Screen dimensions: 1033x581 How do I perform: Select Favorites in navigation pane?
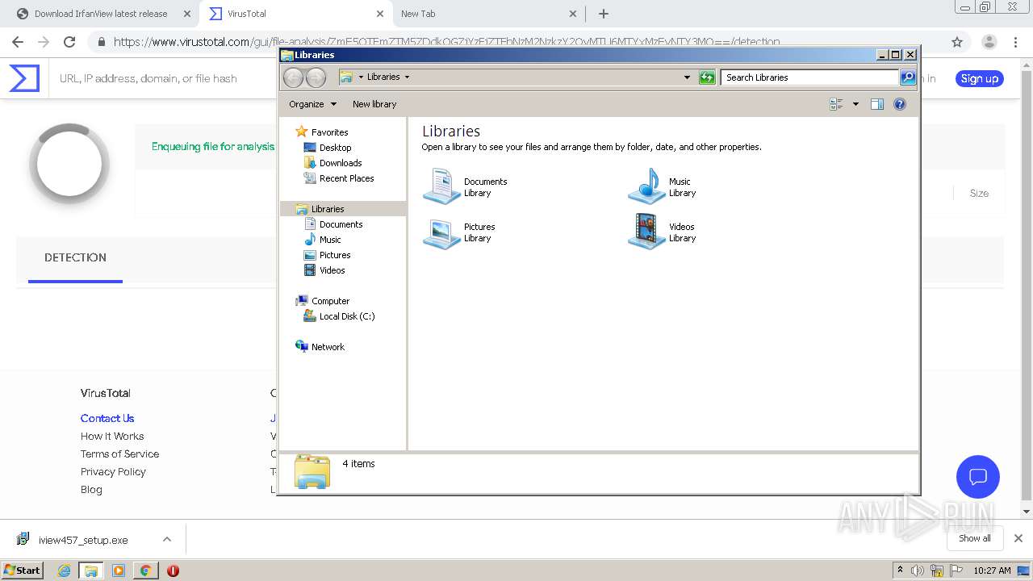(x=329, y=132)
